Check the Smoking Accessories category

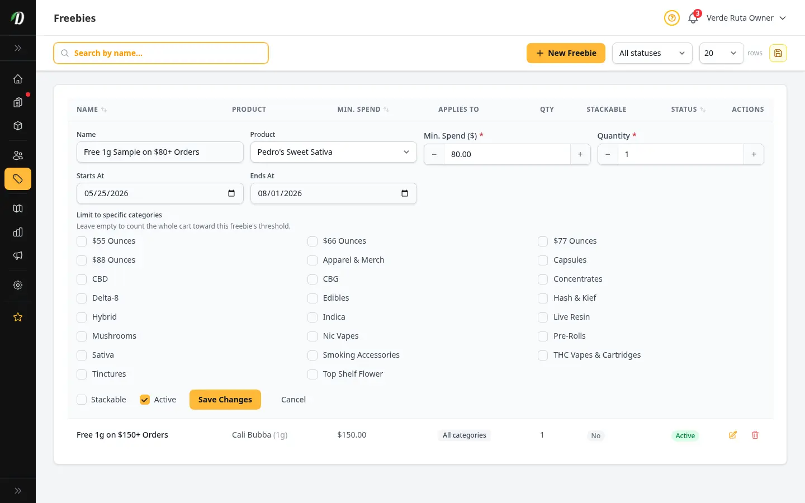312,355
